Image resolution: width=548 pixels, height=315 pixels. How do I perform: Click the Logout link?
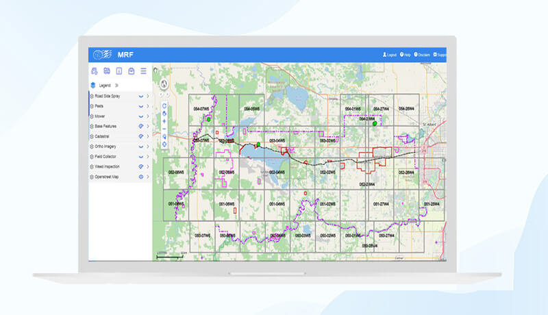390,55
